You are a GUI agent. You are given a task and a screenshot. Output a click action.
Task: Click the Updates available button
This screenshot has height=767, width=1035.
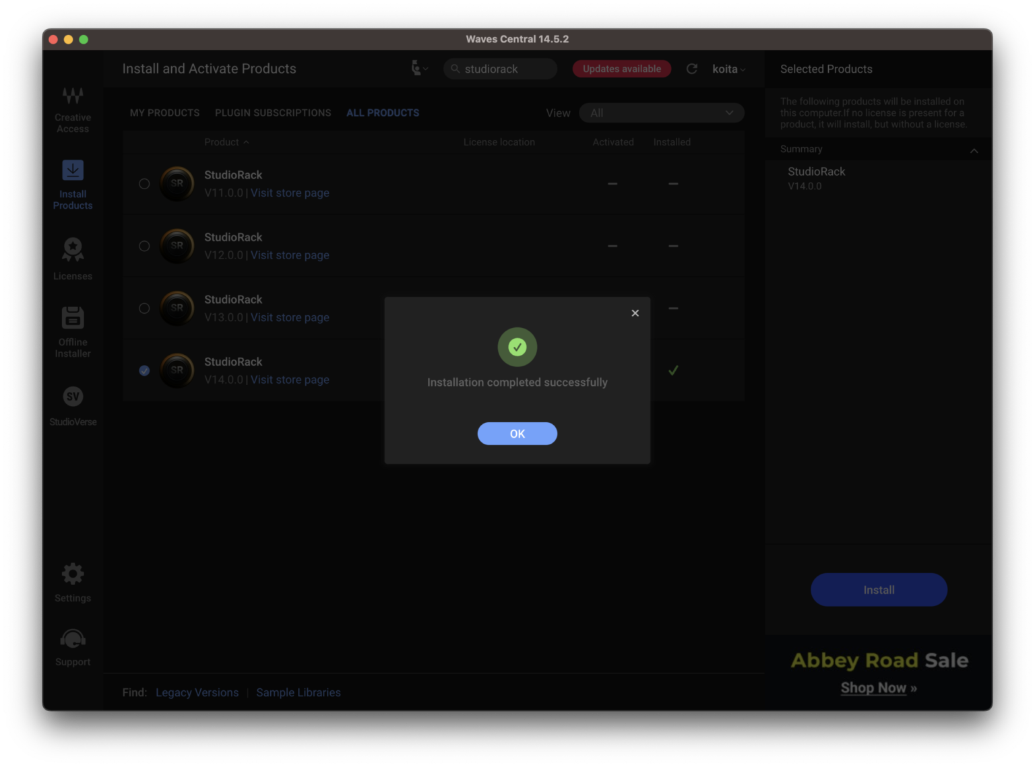621,69
